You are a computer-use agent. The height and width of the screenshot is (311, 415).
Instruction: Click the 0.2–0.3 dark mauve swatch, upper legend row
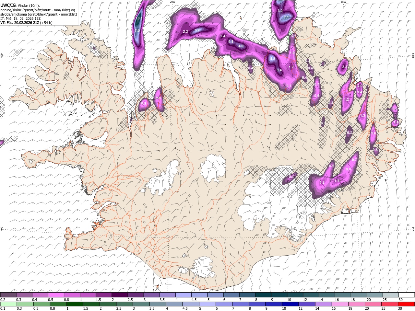pos(8,295)
